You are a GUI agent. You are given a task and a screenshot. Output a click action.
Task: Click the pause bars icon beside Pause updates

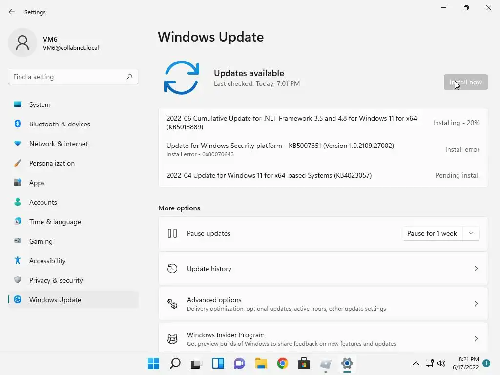(x=172, y=233)
